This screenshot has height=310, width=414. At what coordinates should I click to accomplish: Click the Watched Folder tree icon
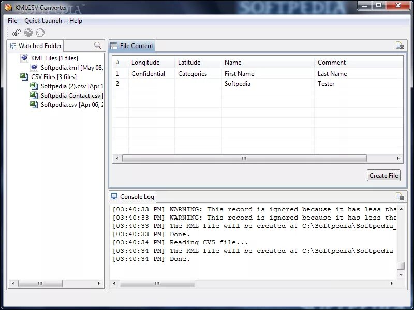pyautogui.click(x=12, y=46)
